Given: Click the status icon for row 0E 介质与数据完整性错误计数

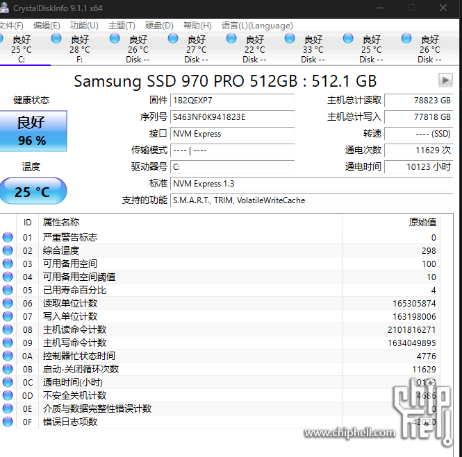Looking at the screenshot, I should (x=8, y=408).
